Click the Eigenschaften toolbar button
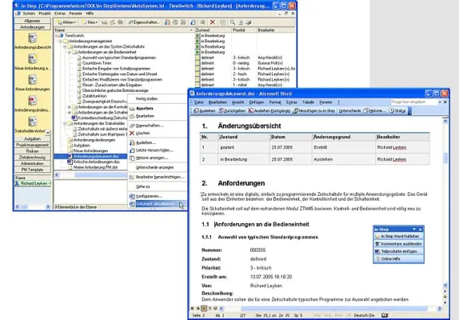Image resolution: width=459 pixels, height=320 pixels. [144, 22]
